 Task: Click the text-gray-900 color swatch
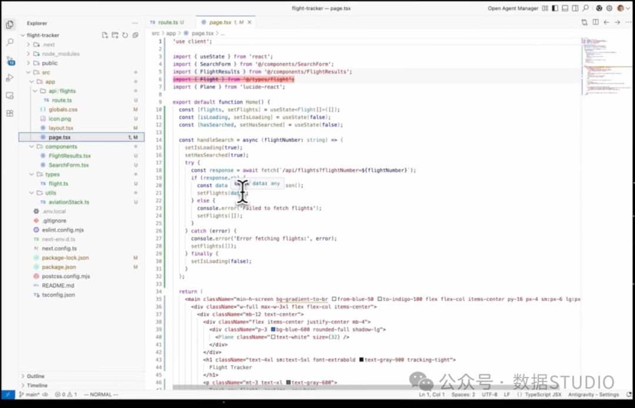[x=362, y=360]
